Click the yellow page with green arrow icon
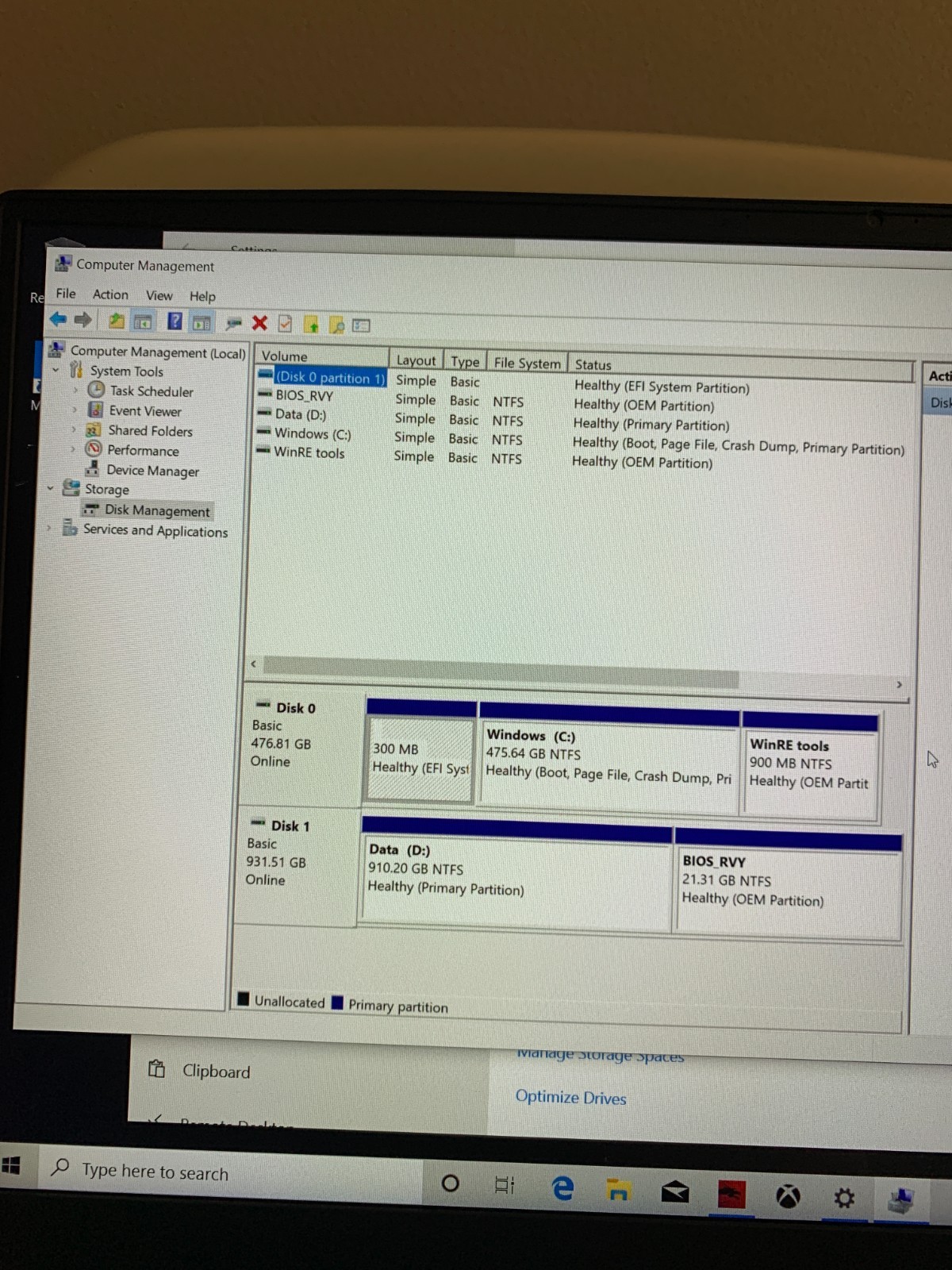The height and width of the screenshot is (1270, 952). pyautogui.click(x=311, y=325)
